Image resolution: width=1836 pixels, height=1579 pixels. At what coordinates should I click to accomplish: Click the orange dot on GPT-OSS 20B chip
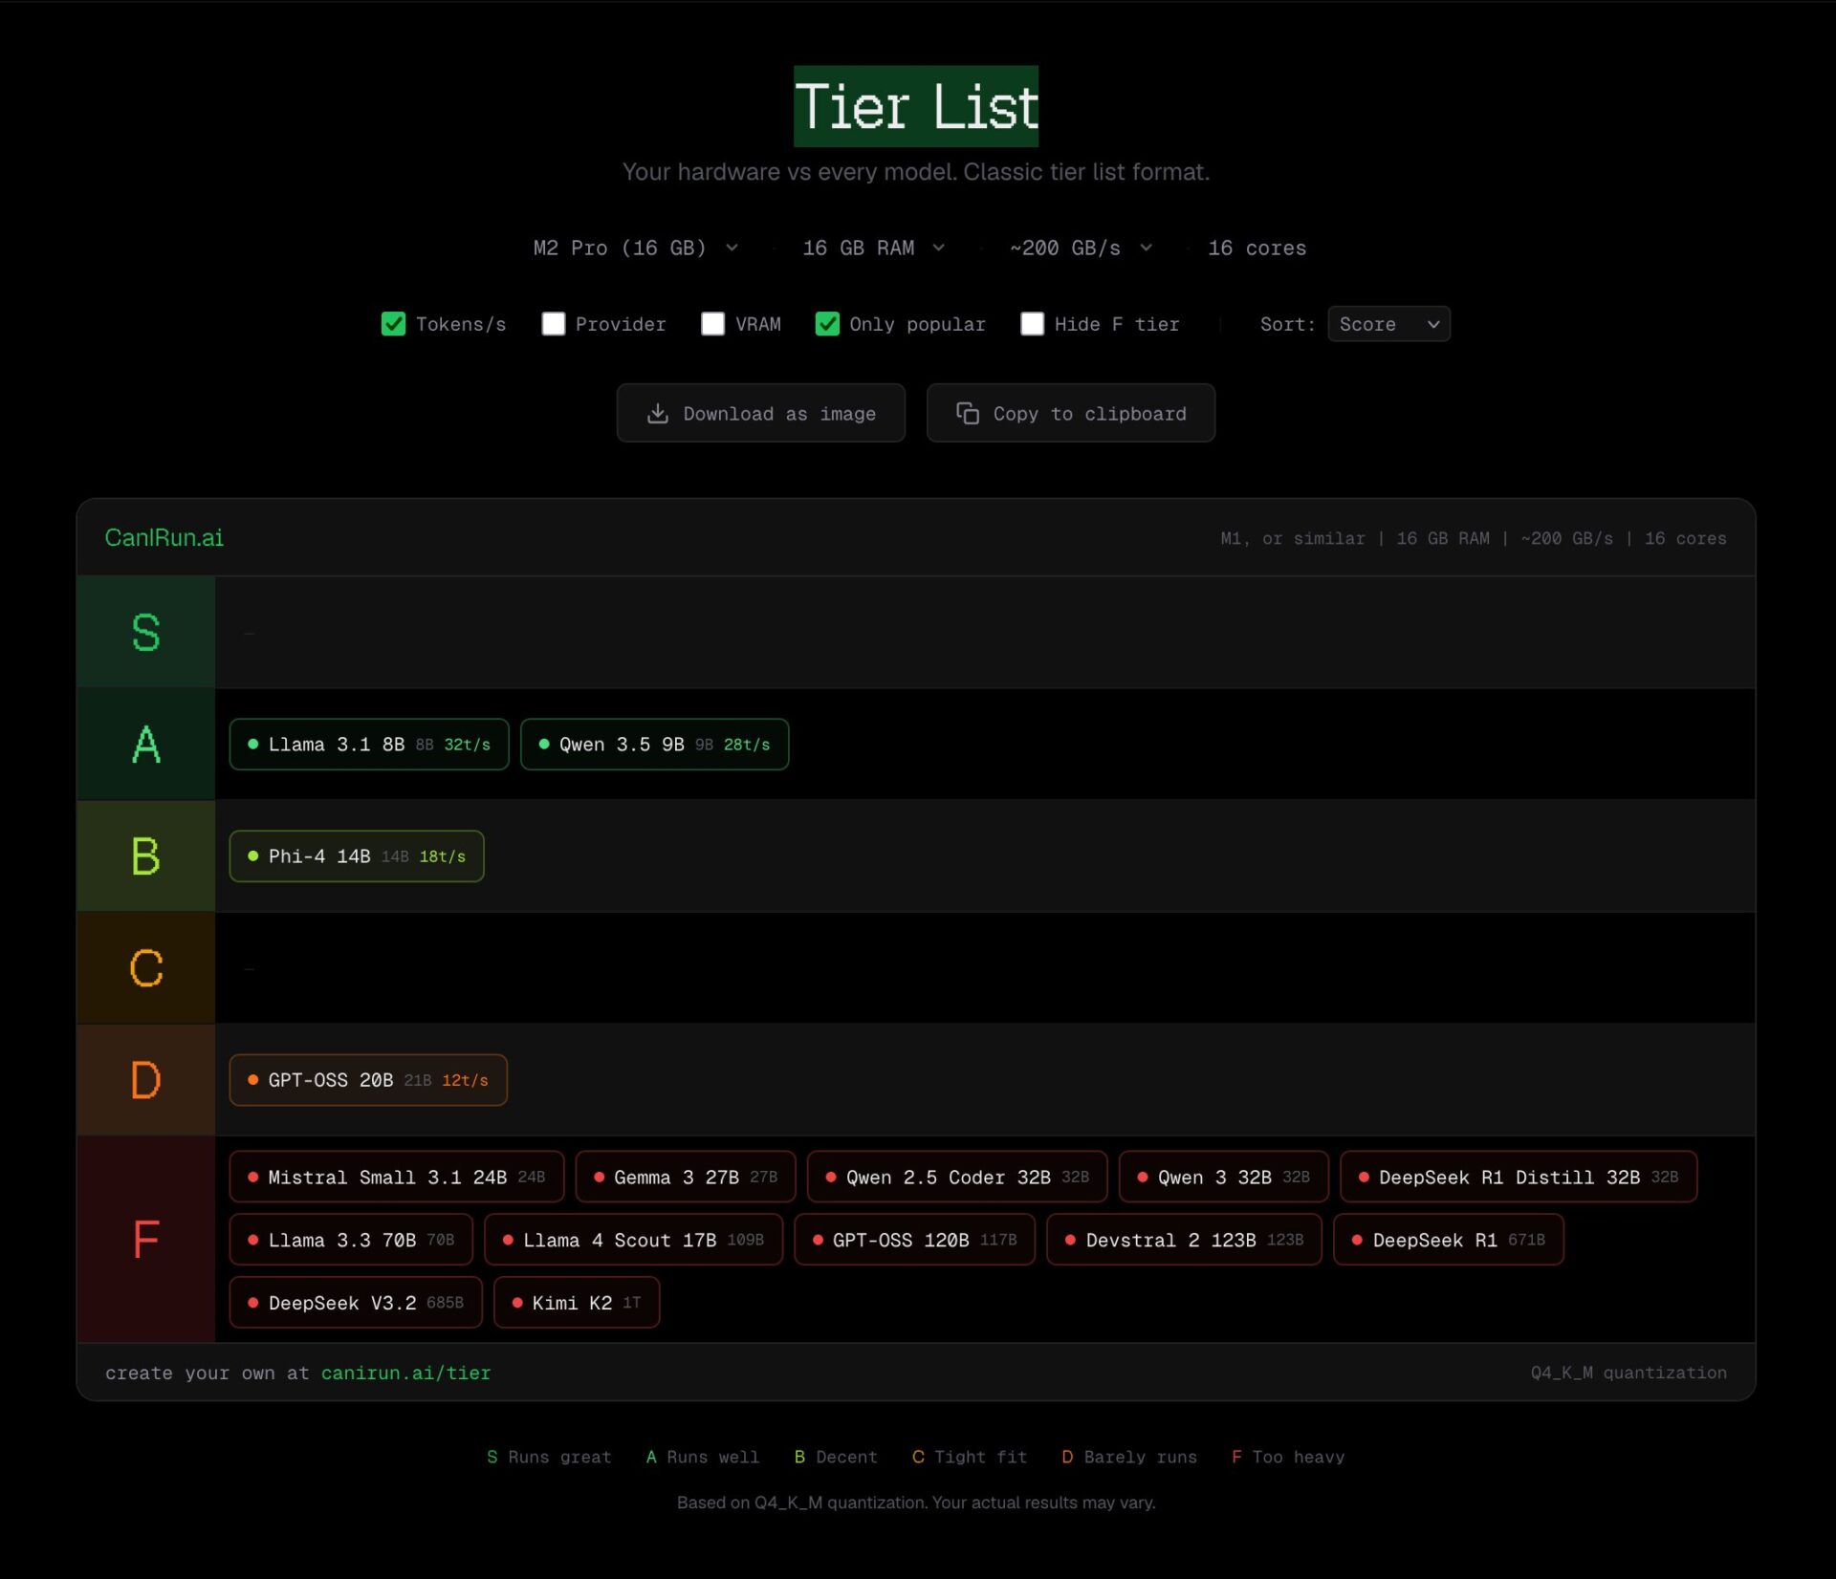(x=253, y=1080)
